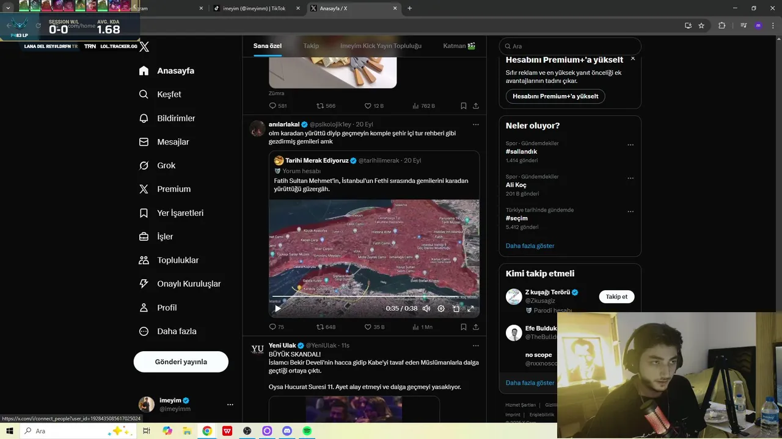Repost the post with 566 reposts
The image size is (782, 439).
click(x=326, y=105)
